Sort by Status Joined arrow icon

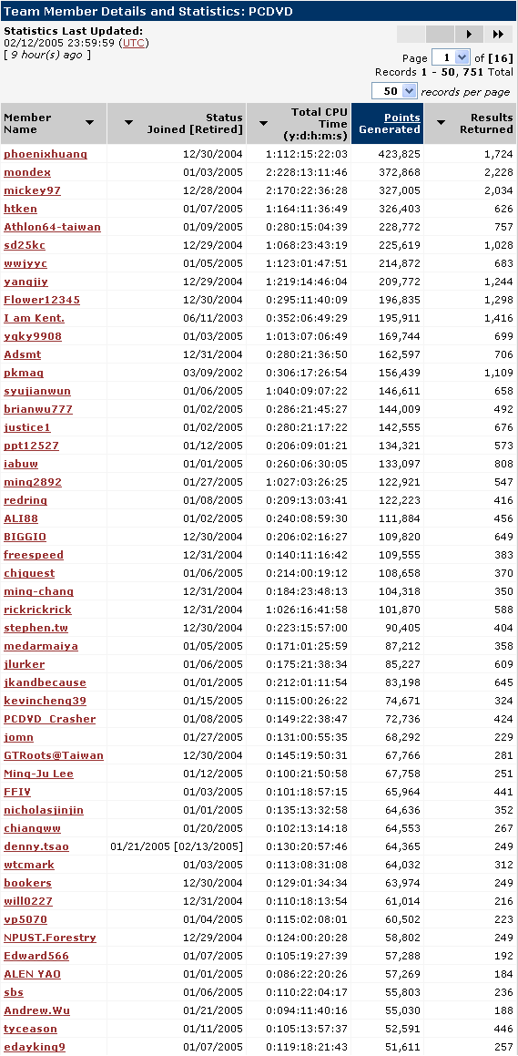[x=129, y=123]
